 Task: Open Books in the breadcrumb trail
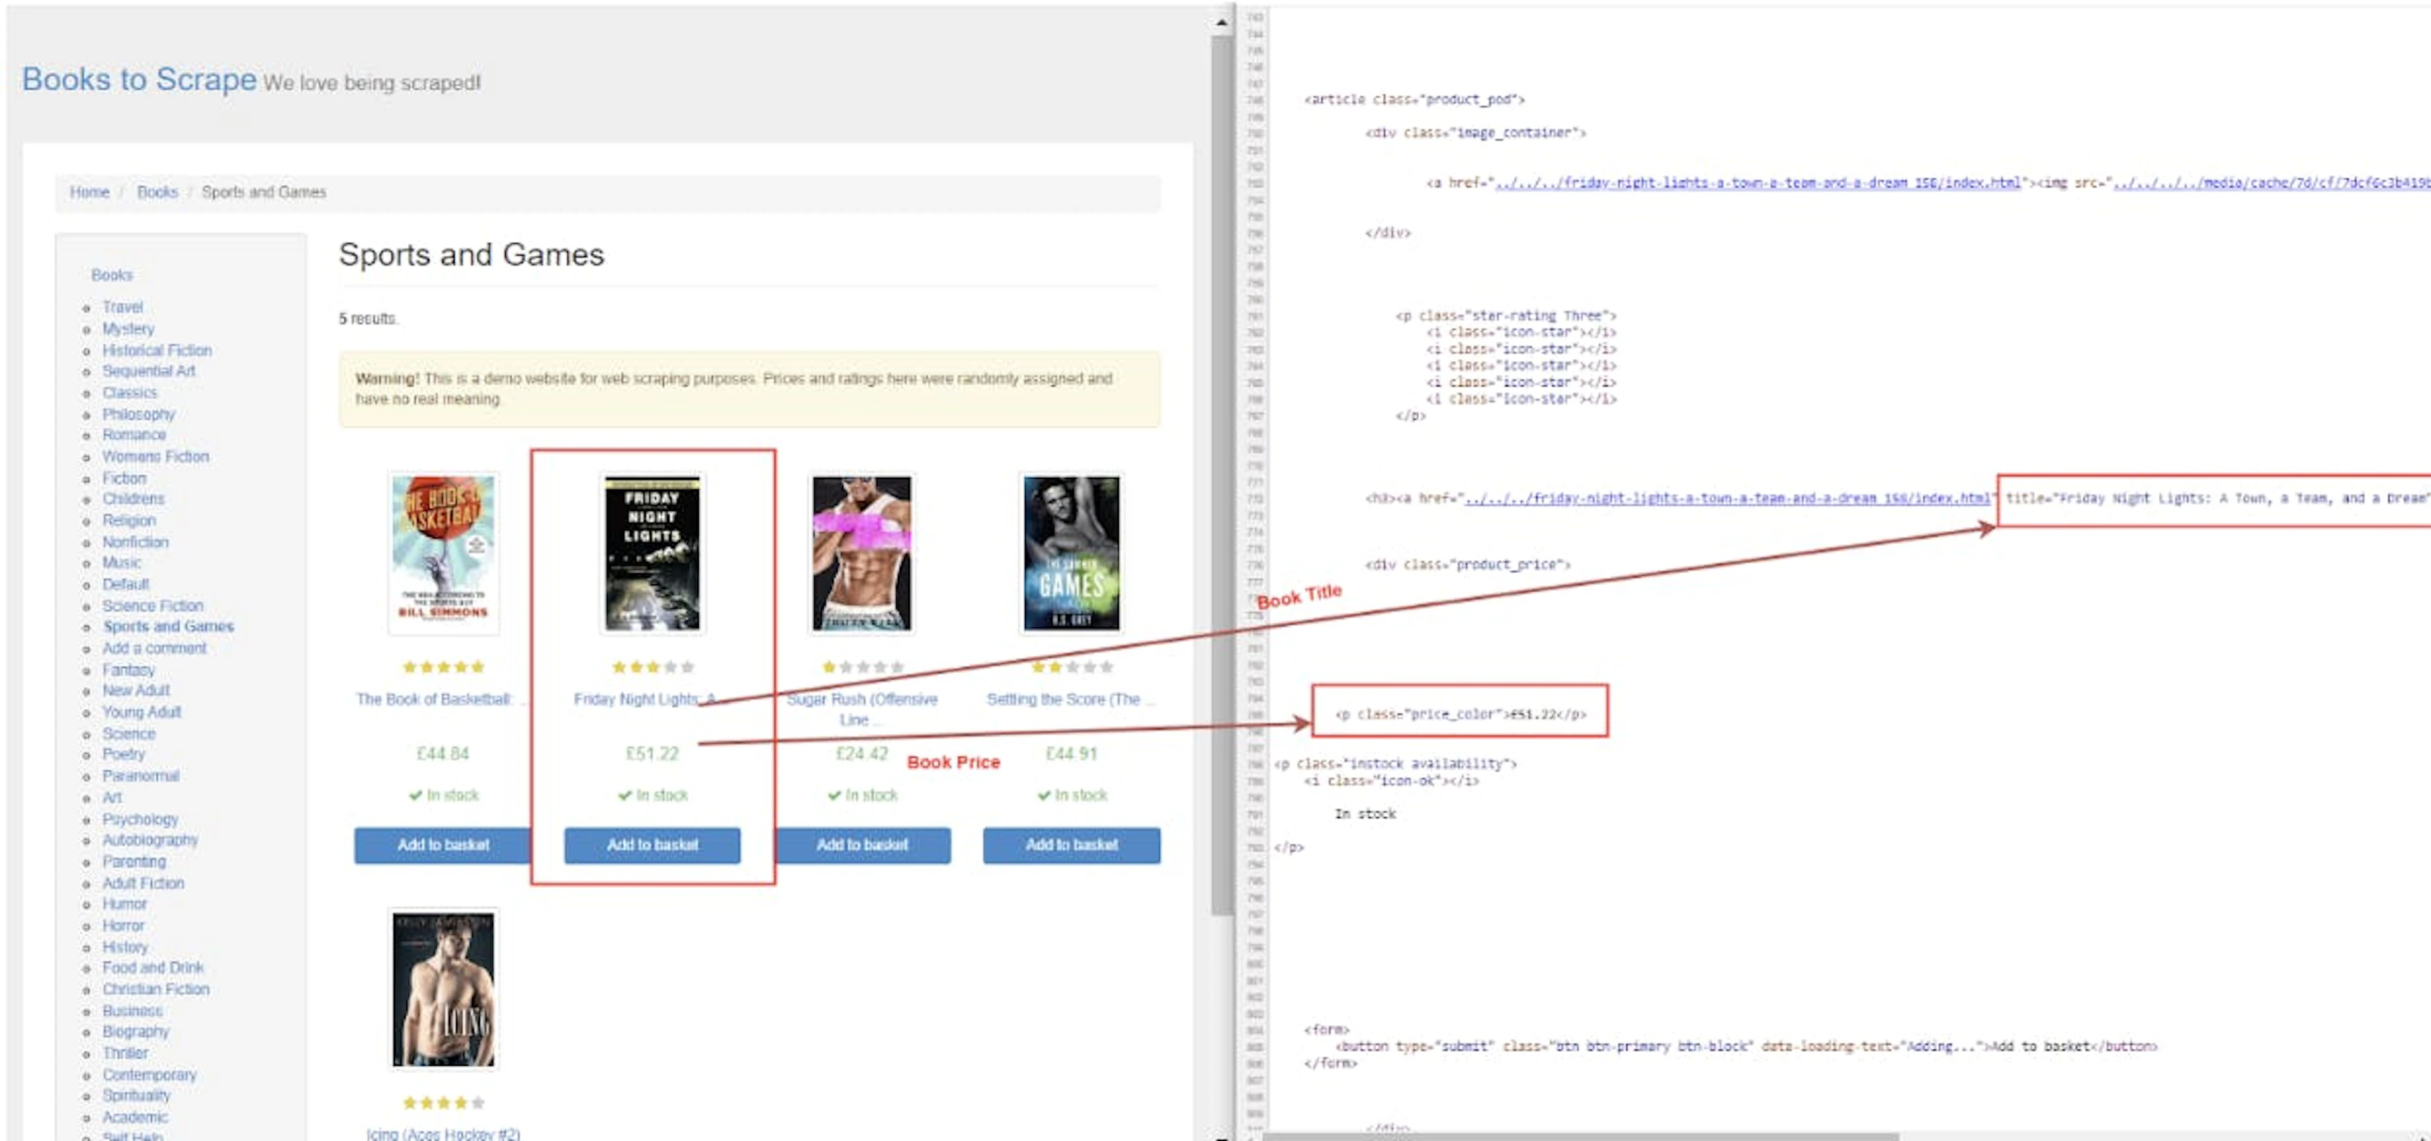click(158, 192)
